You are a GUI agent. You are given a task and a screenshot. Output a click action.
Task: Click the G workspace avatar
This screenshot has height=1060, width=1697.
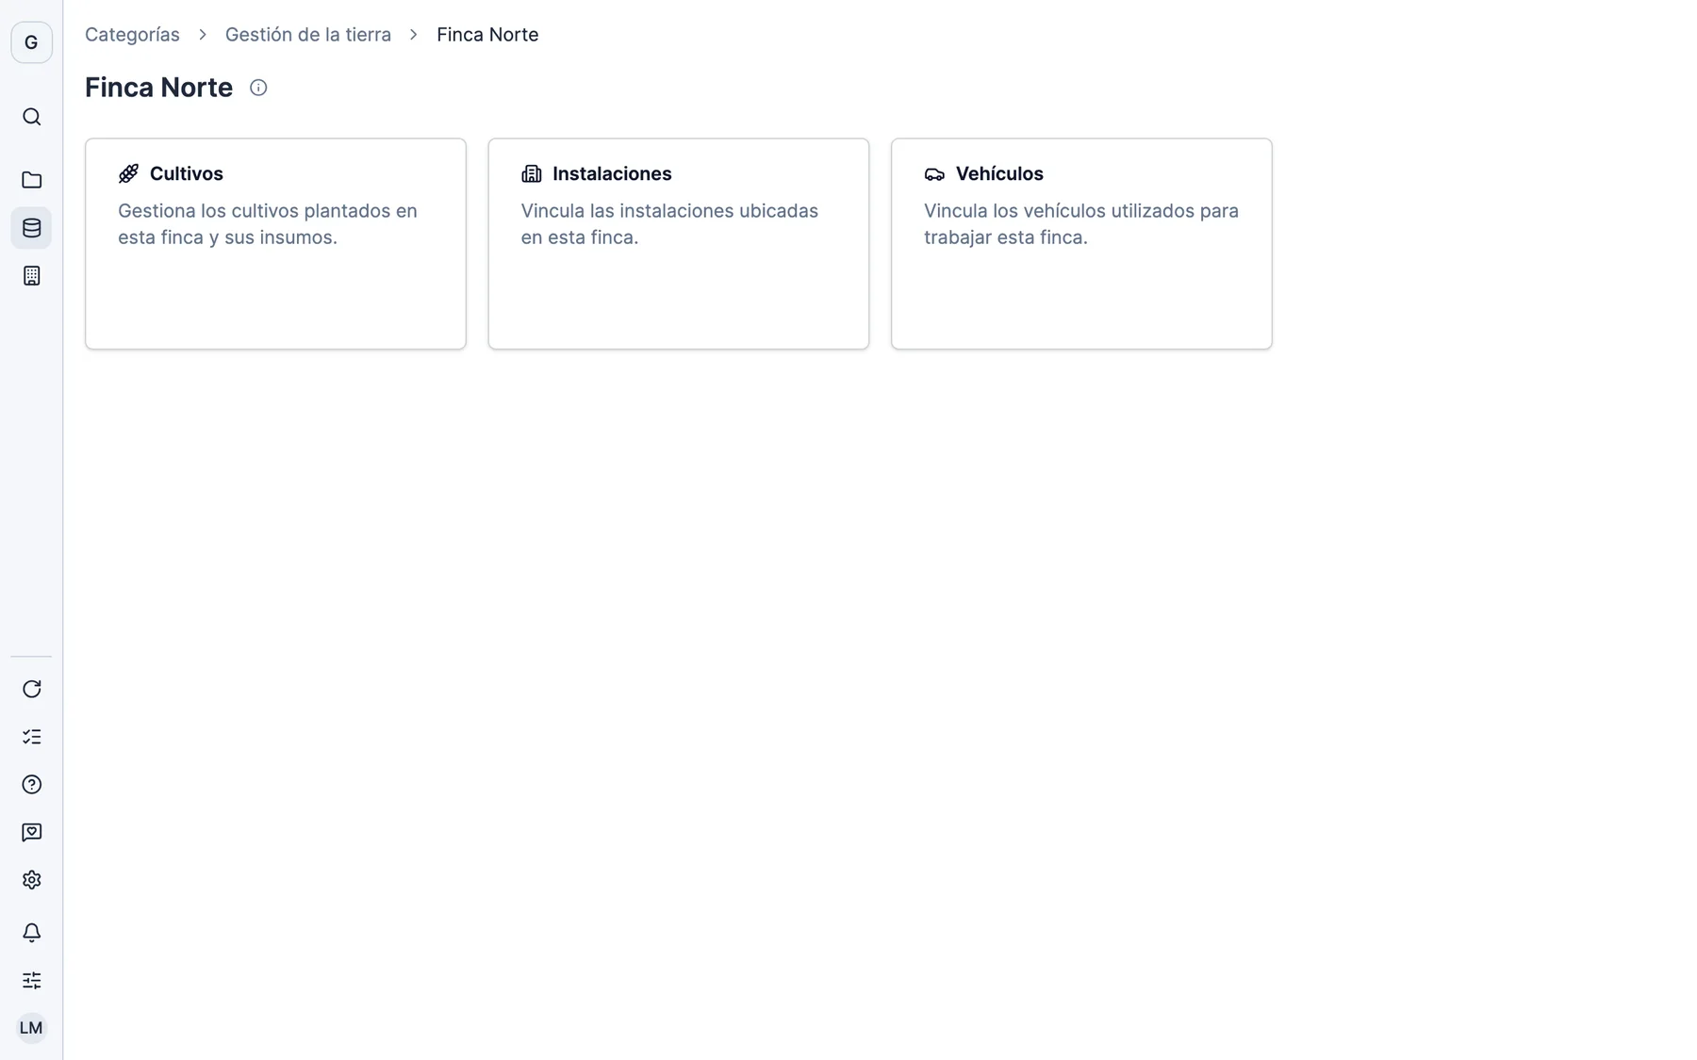(31, 42)
